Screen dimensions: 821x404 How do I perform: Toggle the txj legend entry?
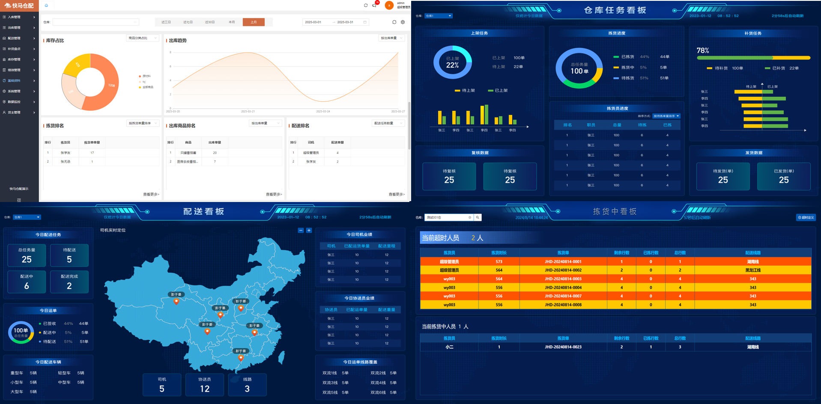143,82
